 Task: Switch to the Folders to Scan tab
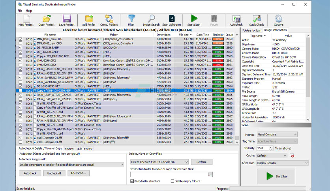[252, 30]
